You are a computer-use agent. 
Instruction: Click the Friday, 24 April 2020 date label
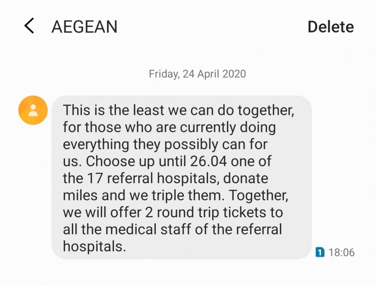197,74
